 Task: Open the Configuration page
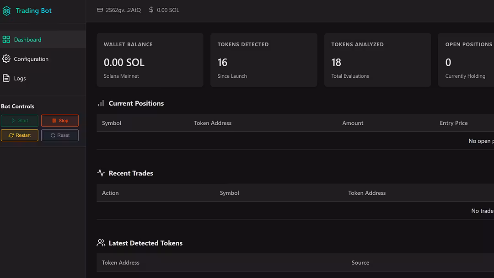pos(31,59)
